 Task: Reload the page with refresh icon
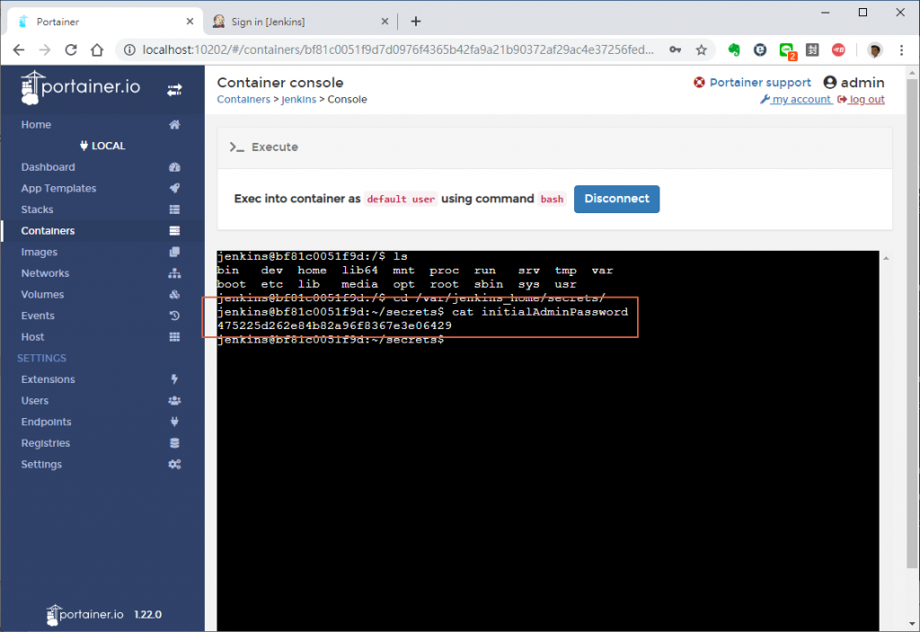tap(71, 50)
